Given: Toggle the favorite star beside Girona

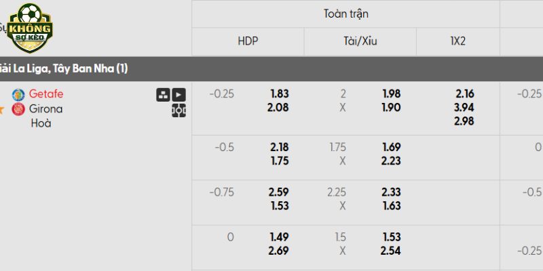Looking at the screenshot, I should click(2, 109).
